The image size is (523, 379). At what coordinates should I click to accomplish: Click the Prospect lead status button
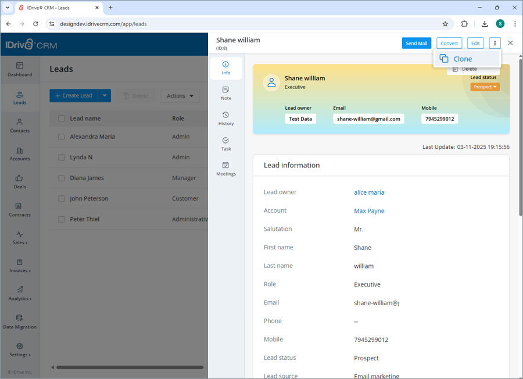click(x=485, y=86)
